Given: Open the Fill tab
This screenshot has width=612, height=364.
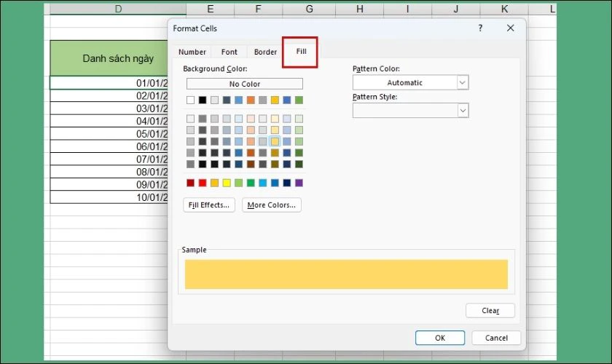Looking at the screenshot, I should (x=300, y=52).
